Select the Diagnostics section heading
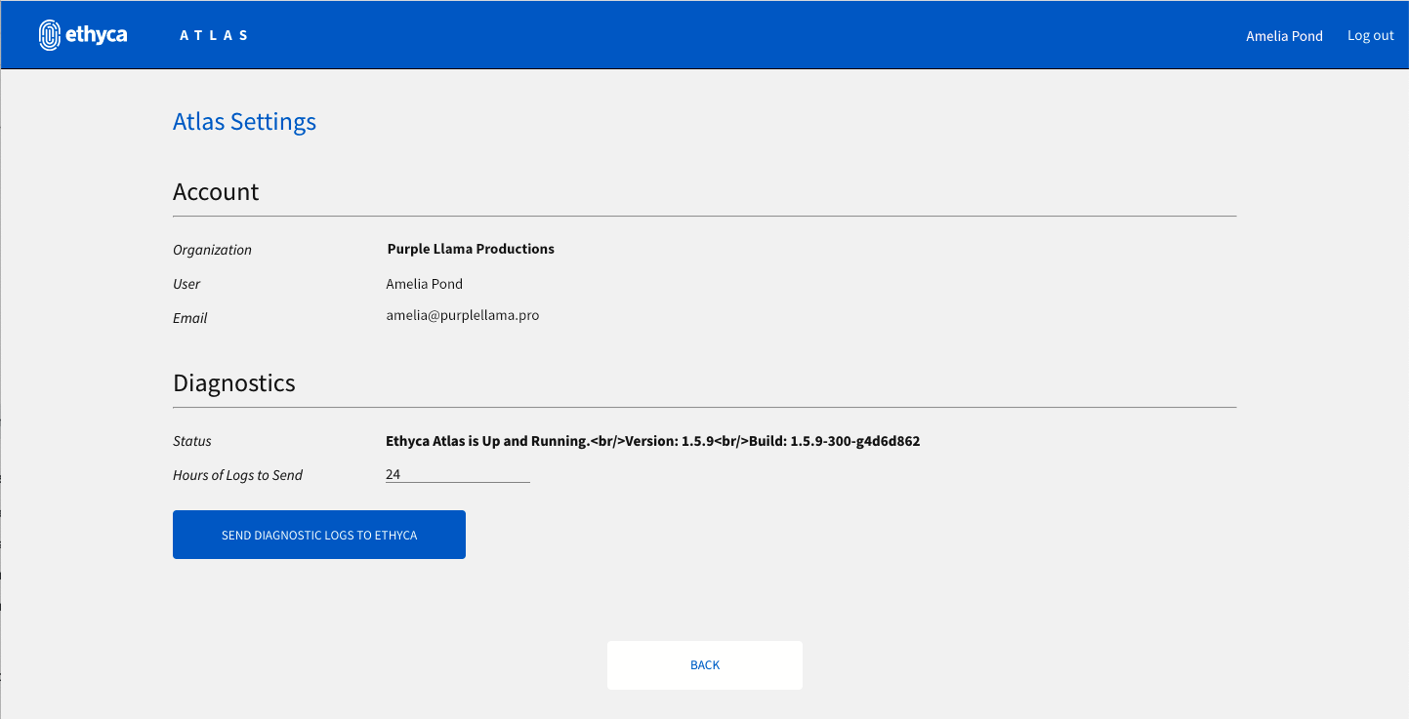Screen dimensions: 1409x719 (x=234, y=382)
